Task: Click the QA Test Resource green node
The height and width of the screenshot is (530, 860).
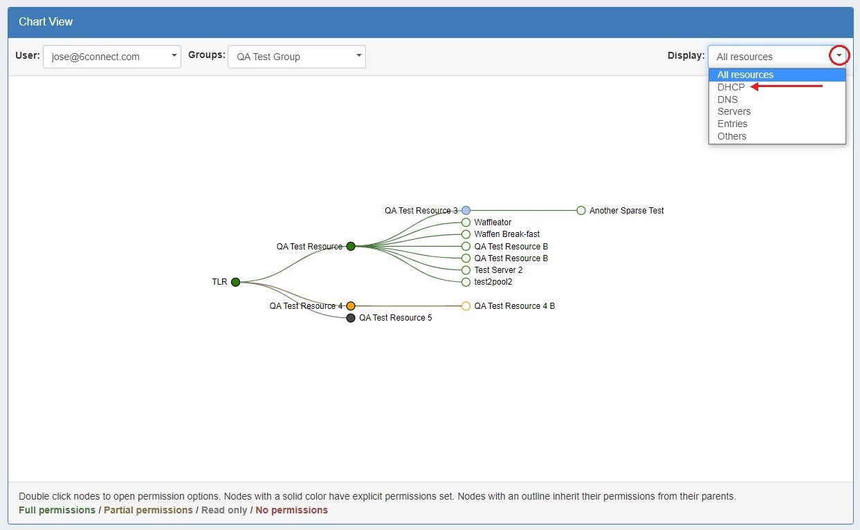Action: coord(351,246)
